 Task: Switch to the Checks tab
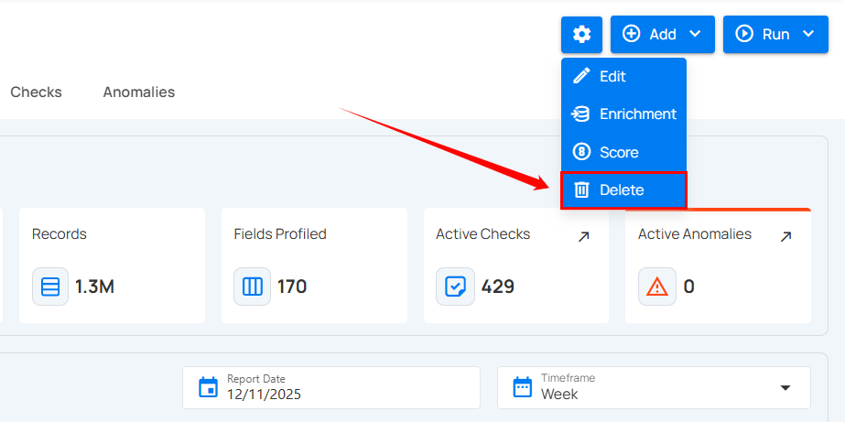coord(36,92)
